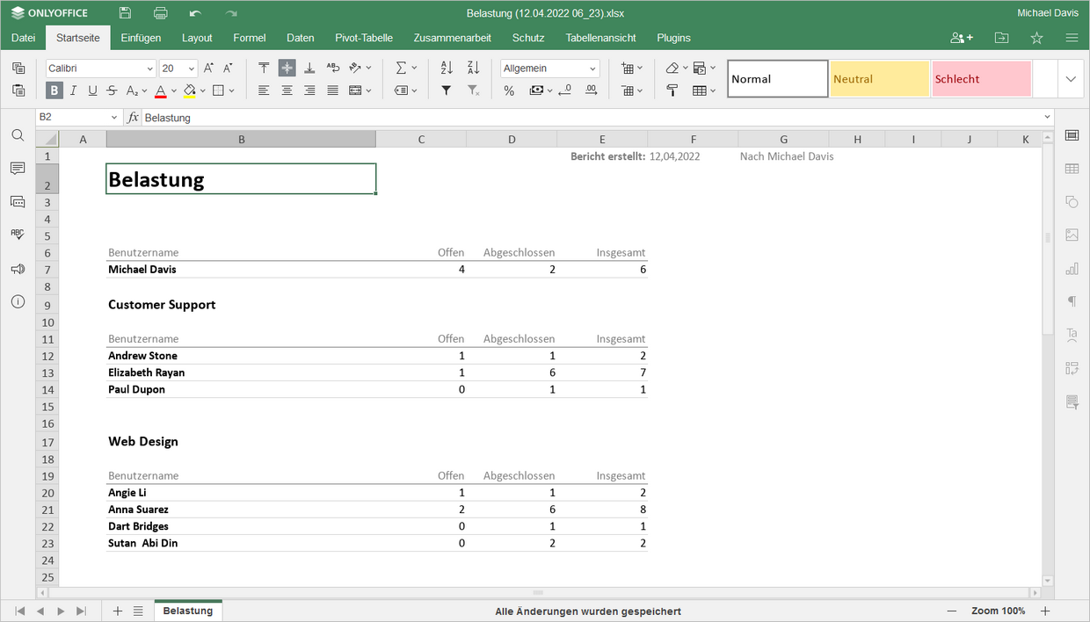Undo the last action
Image resolution: width=1090 pixels, height=622 pixels.
click(x=195, y=13)
